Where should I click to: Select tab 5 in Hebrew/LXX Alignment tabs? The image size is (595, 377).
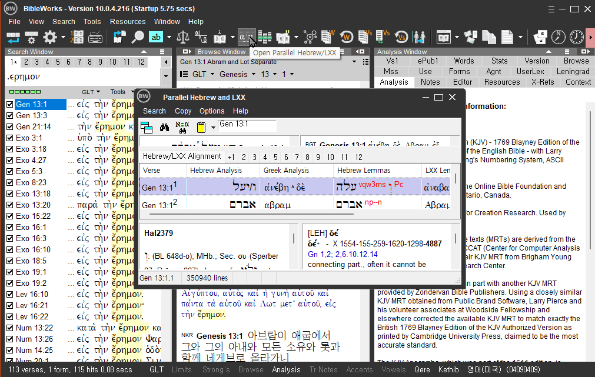point(275,157)
